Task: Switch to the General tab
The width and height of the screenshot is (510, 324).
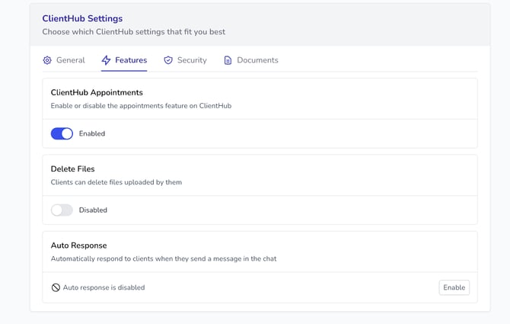Action: 70,60
